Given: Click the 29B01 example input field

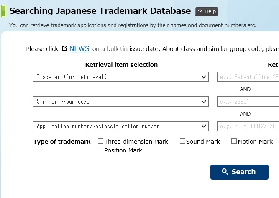Looking at the screenshot, I should coord(248,102).
